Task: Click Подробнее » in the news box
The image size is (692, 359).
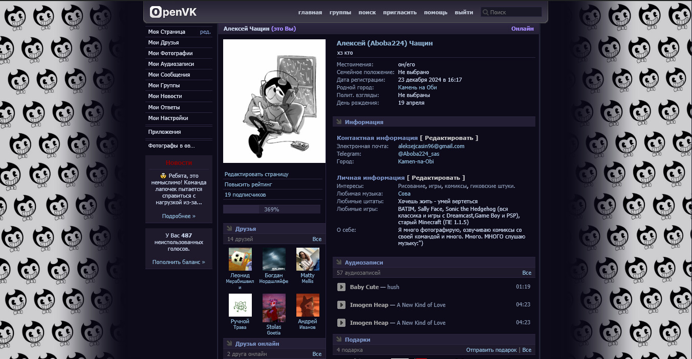Action: click(x=179, y=216)
